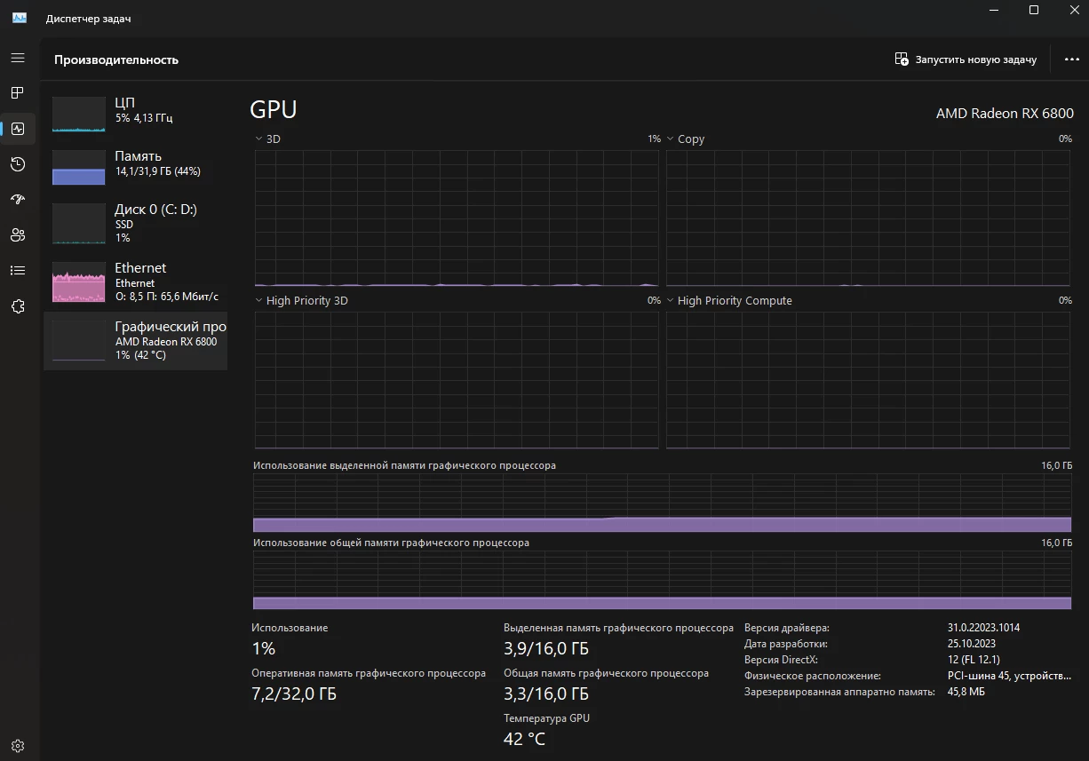This screenshot has width=1089, height=761.
Task: Open the App history page icon
Action: tap(18, 164)
